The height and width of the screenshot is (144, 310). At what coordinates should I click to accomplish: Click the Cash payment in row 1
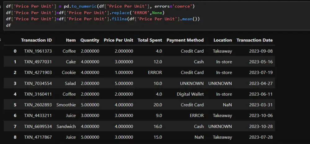coord(199,62)
